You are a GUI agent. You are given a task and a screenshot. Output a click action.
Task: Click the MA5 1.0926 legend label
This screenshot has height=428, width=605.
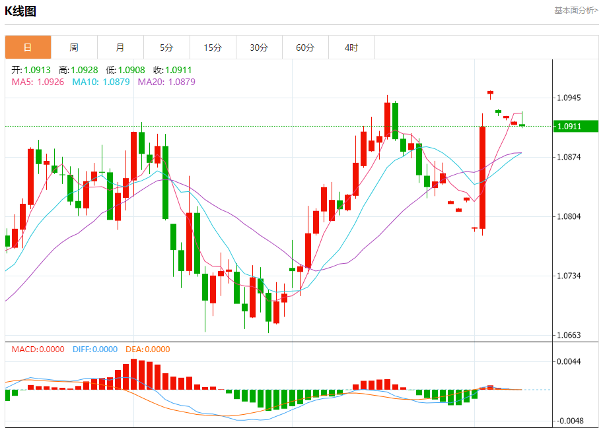pos(38,82)
